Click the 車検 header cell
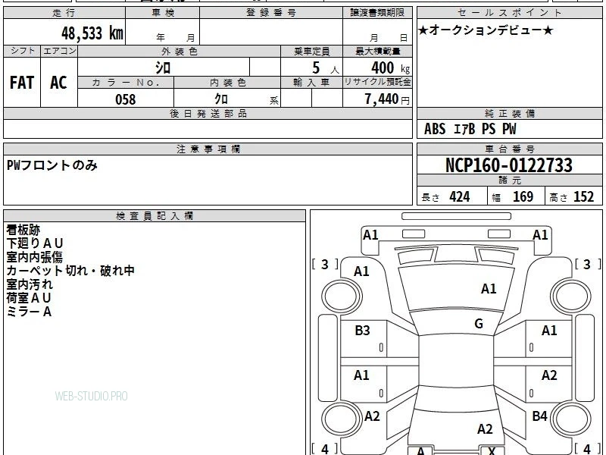Viewport: 606px width, 455px height. [x=163, y=13]
